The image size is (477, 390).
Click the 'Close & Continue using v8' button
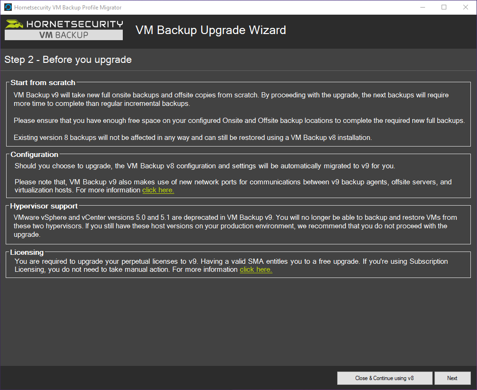pyautogui.click(x=384, y=378)
